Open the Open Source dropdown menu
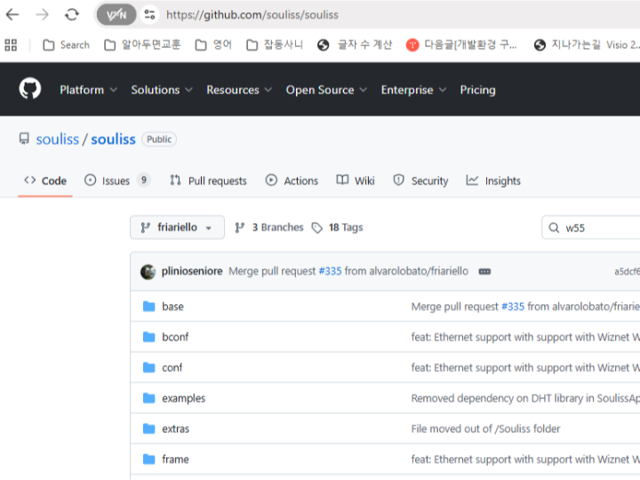 (325, 90)
